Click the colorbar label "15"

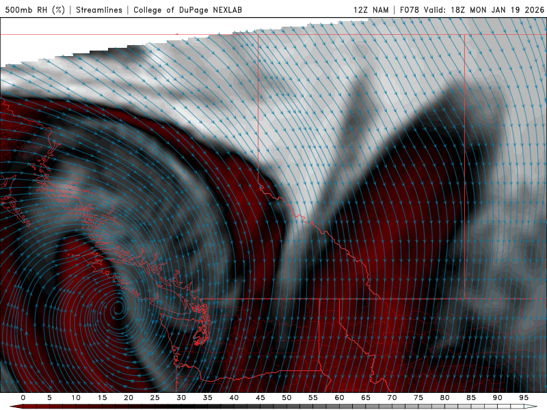point(102,398)
